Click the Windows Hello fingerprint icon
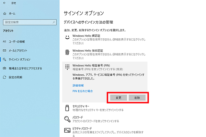 tap(67, 52)
